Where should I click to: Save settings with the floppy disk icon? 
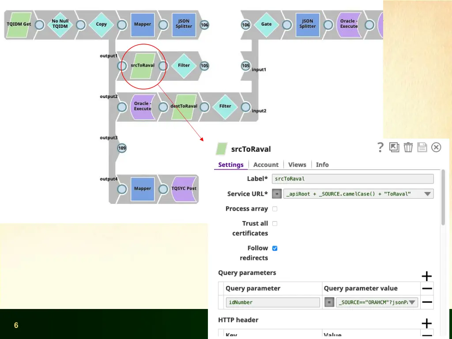click(422, 147)
